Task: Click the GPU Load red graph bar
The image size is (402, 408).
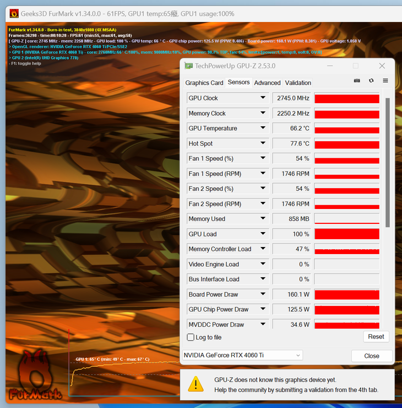Action: point(346,234)
